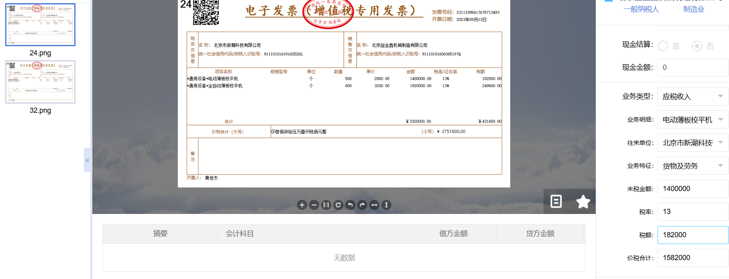729x279 pixels.
Task: Click the 一般纳税人 link
Action: coord(641,9)
